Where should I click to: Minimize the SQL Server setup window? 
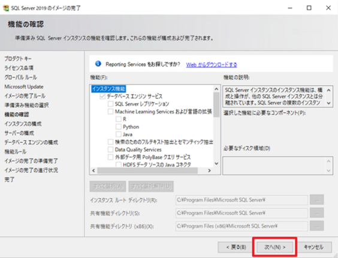[x=290, y=8]
